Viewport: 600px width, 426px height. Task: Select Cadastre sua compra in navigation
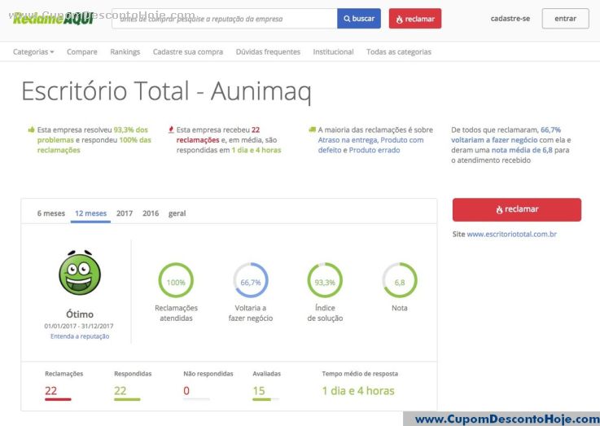pos(188,51)
